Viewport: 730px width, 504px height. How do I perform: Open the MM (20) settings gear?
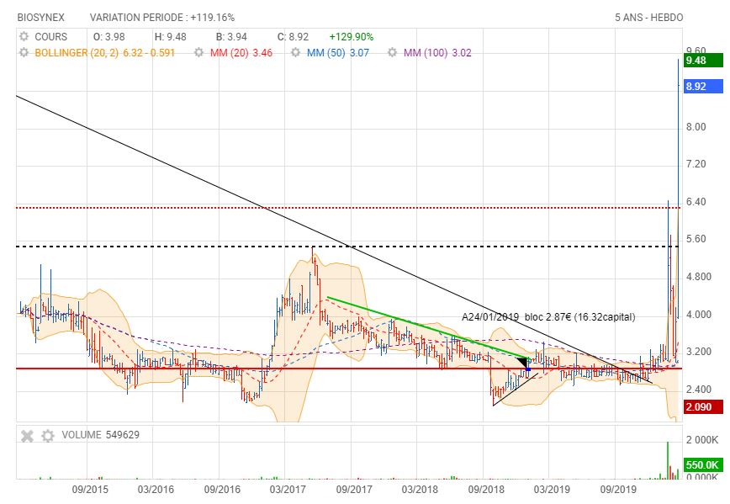pyautogui.click(x=198, y=53)
